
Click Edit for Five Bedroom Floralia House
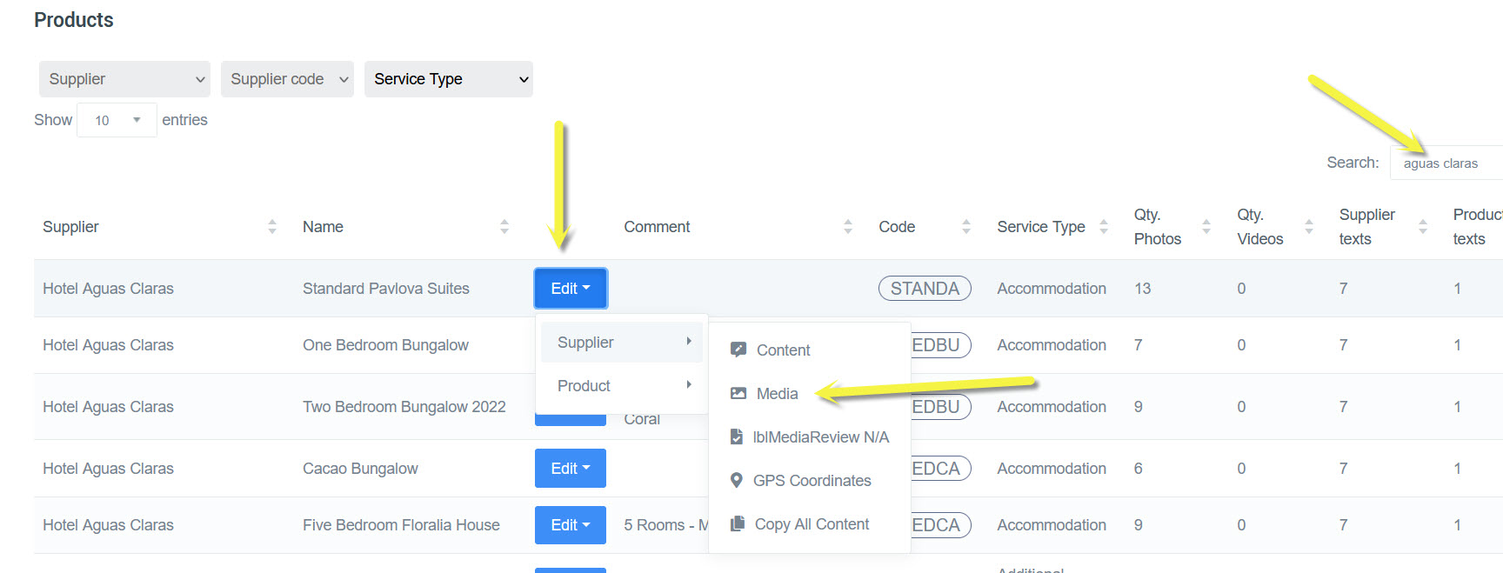coord(571,525)
